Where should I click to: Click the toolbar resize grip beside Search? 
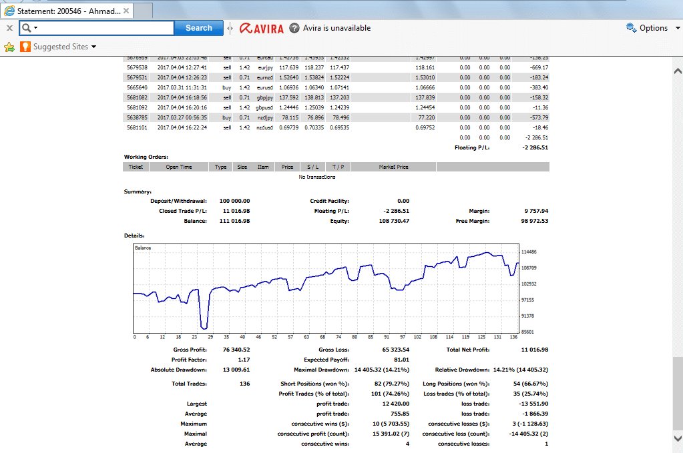coord(230,28)
